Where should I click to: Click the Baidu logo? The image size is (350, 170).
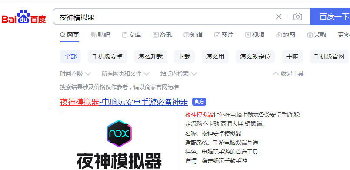23,17
